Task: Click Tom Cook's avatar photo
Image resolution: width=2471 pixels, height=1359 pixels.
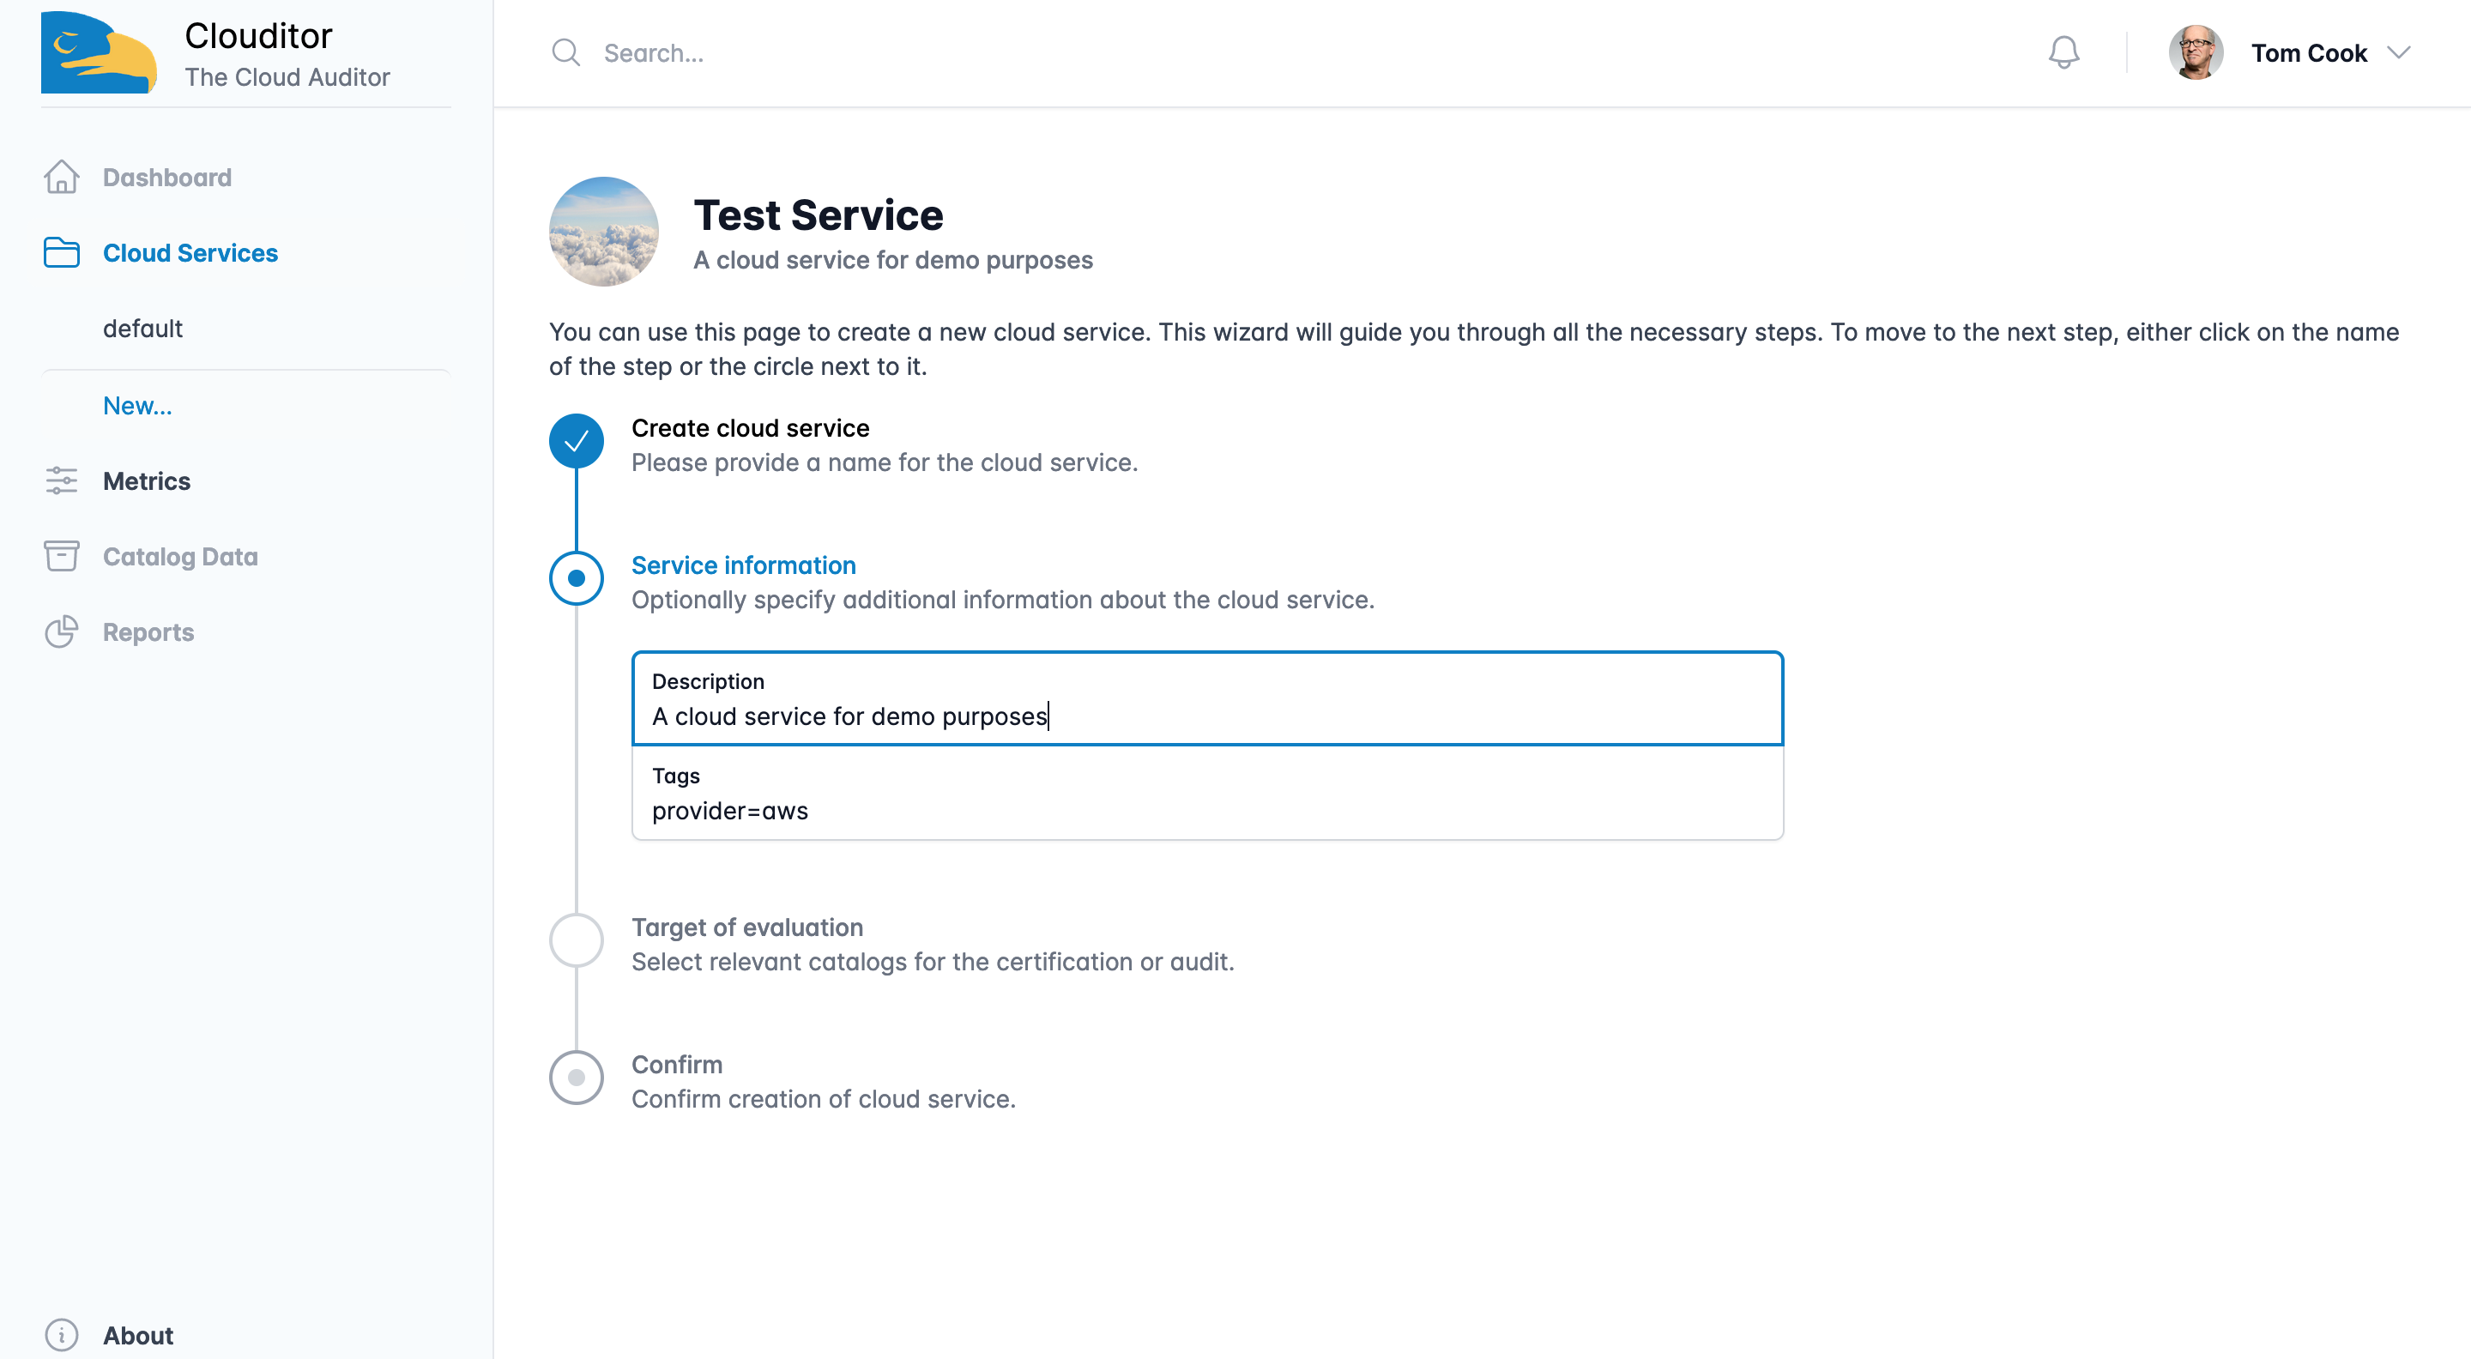Action: 2196,52
